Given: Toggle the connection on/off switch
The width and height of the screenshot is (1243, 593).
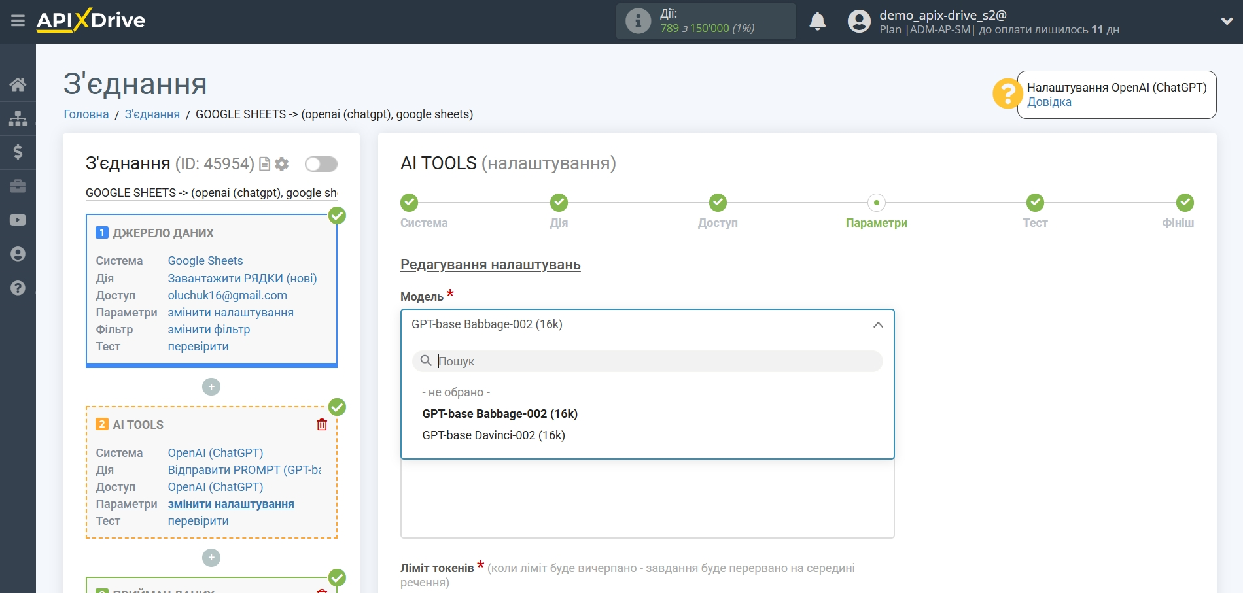Looking at the screenshot, I should pyautogui.click(x=321, y=164).
